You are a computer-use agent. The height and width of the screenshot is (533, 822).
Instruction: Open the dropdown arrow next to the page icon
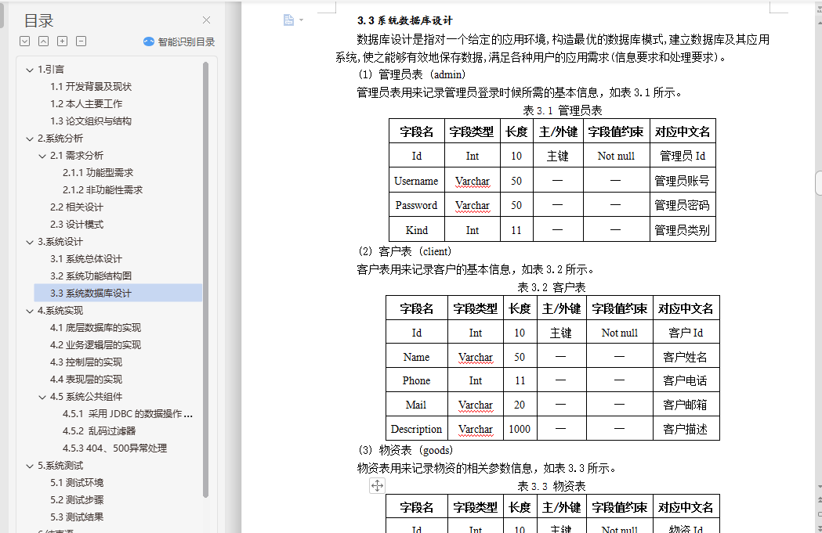coord(302,20)
